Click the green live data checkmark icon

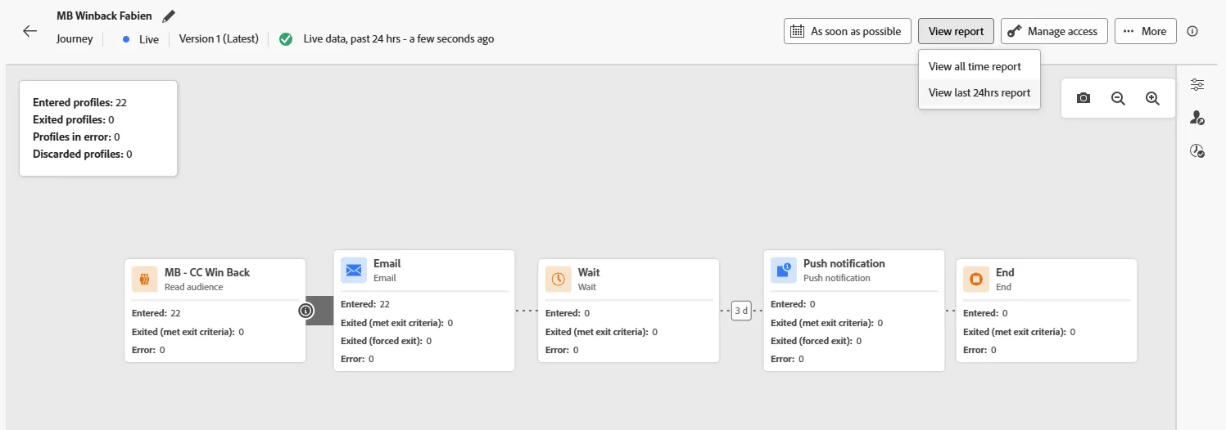[286, 38]
